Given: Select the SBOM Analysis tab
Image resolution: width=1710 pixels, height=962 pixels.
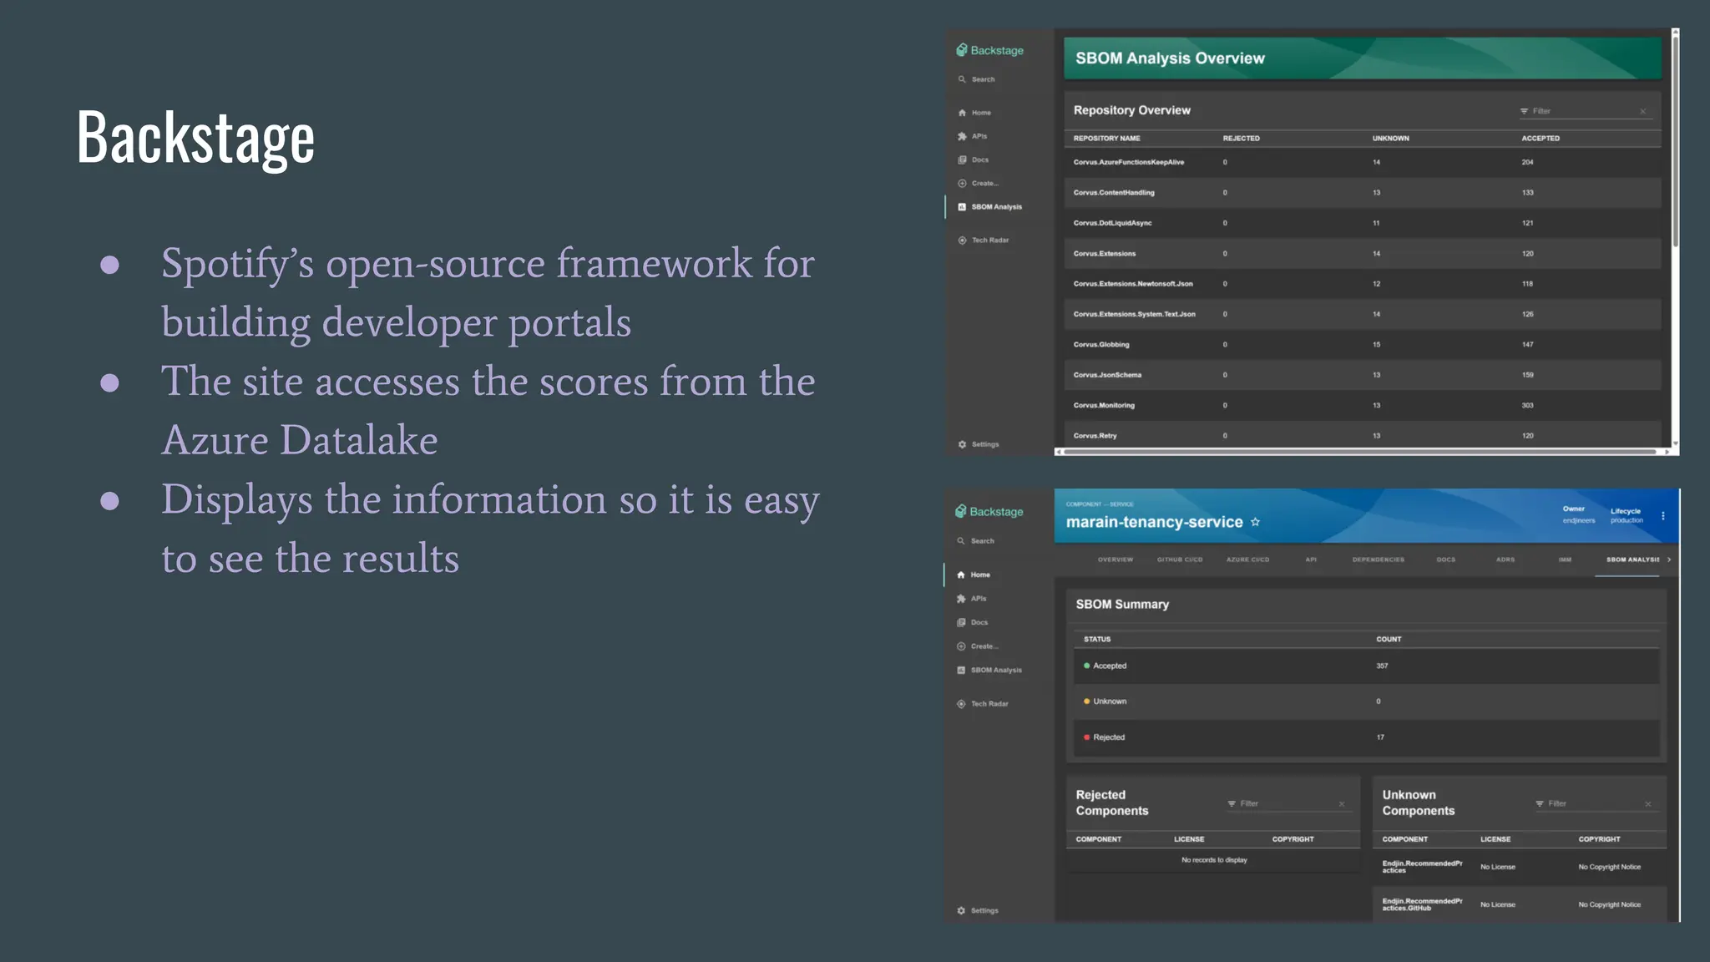Looking at the screenshot, I should [1632, 559].
